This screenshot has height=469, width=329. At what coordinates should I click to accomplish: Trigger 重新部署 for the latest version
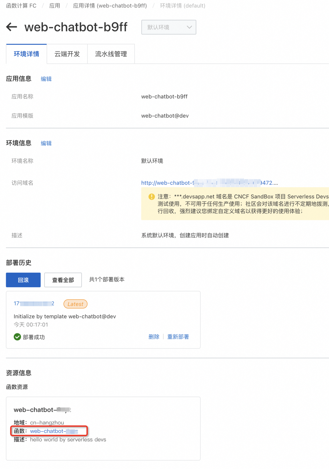(x=178, y=337)
